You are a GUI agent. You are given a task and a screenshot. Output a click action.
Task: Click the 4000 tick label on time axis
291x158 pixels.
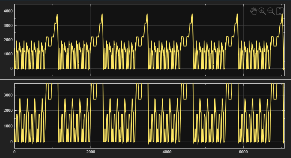click(167, 152)
